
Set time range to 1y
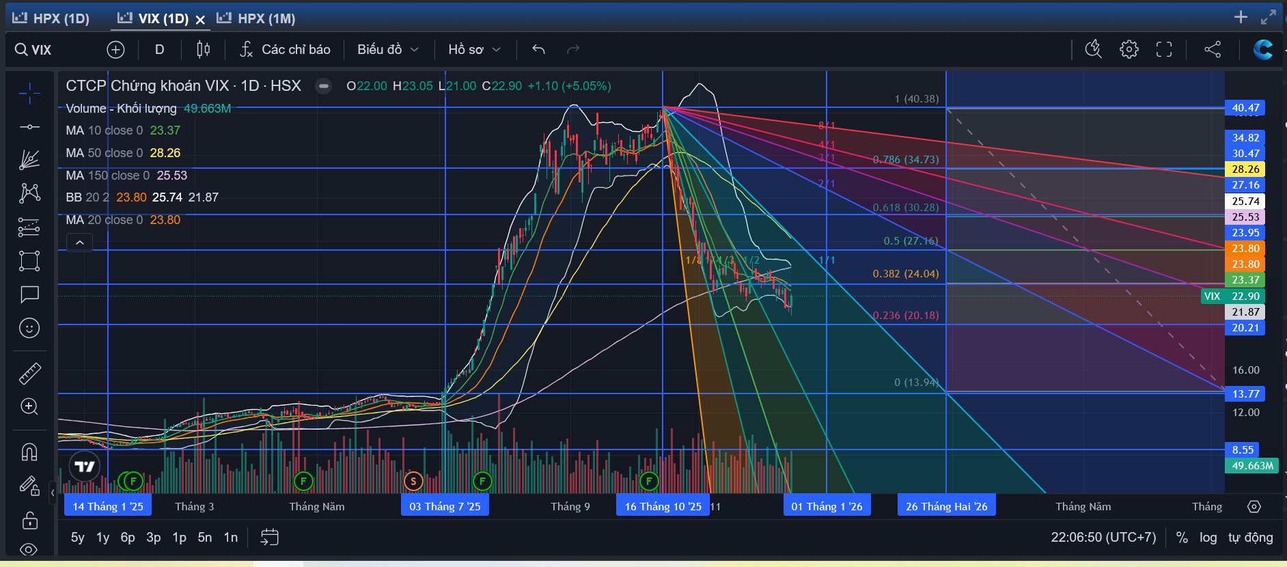(x=103, y=538)
